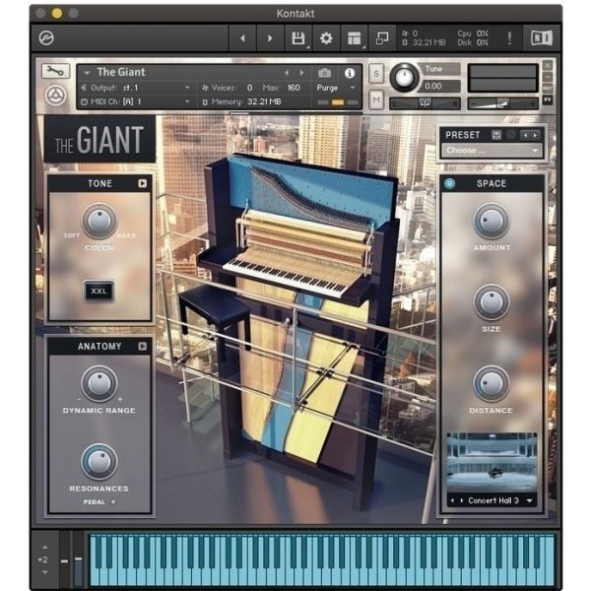Click the Max voices value 160
This screenshot has height=591, width=591.
pos(294,88)
